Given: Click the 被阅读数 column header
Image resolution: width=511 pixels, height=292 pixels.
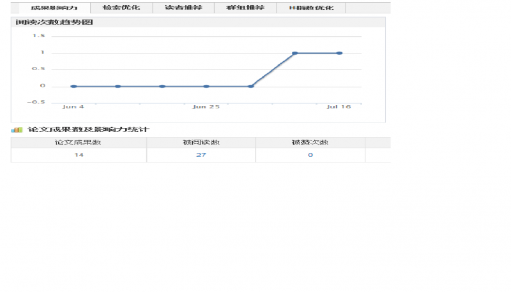Looking at the screenshot, I should tap(201, 142).
